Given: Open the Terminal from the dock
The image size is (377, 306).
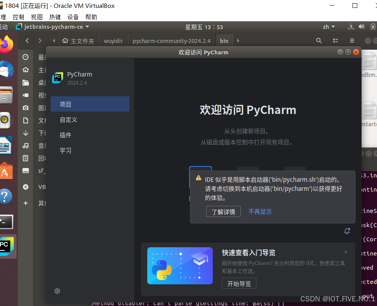Looking at the screenshot, I should coord(6,222).
